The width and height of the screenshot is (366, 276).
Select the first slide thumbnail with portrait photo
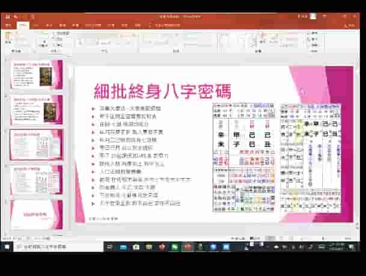coord(37,75)
